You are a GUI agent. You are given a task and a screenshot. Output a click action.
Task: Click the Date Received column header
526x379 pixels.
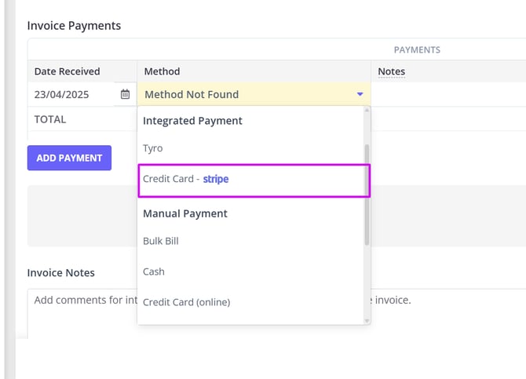[68, 71]
